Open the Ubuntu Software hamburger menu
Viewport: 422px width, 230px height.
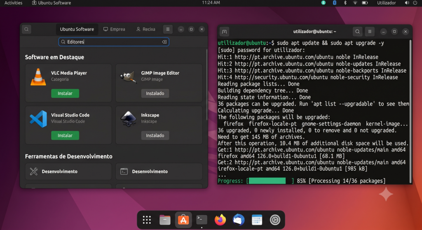click(168, 29)
